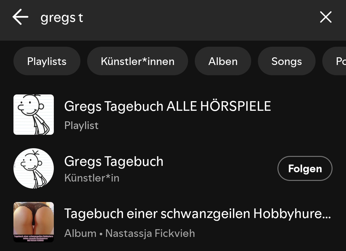Select the Künstler*innen filter chip
The height and width of the screenshot is (251, 346).
click(x=137, y=61)
